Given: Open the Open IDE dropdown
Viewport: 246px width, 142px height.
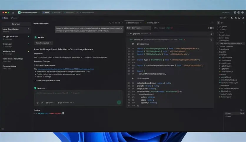Looking at the screenshot, I should (x=224, y=18).
